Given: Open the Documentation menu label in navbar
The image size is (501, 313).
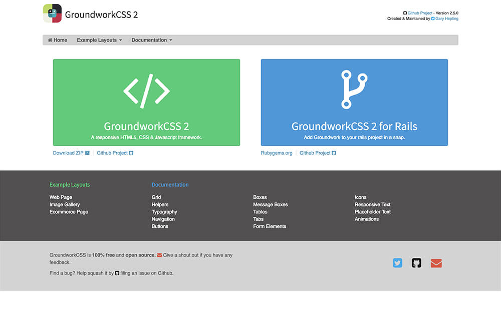Looking at the screenshot, I should (149, 40).
